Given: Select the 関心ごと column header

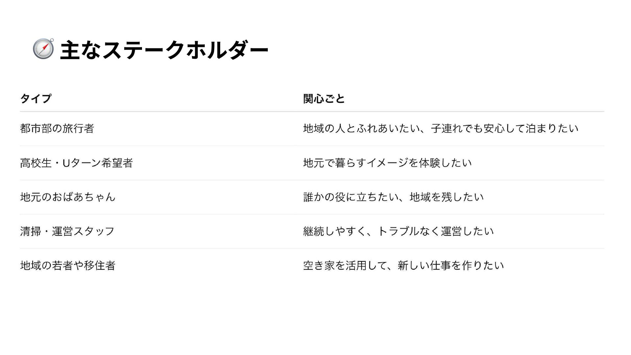Looking at the screenshot, I should tap(324, 99).
